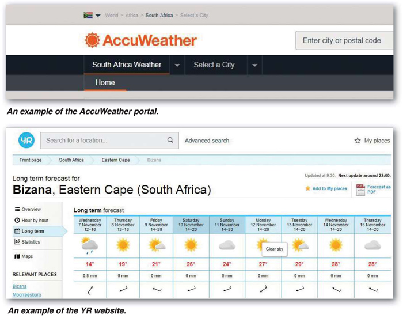The width and height of the screenshot is (403, 322).
Task: Click the Maps icon in sidebar
Action: tap(17, 256)
